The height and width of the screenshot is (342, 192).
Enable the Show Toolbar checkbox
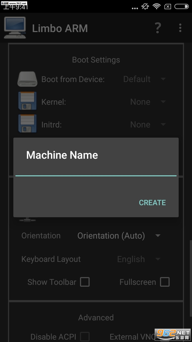(x=85, y=282)
